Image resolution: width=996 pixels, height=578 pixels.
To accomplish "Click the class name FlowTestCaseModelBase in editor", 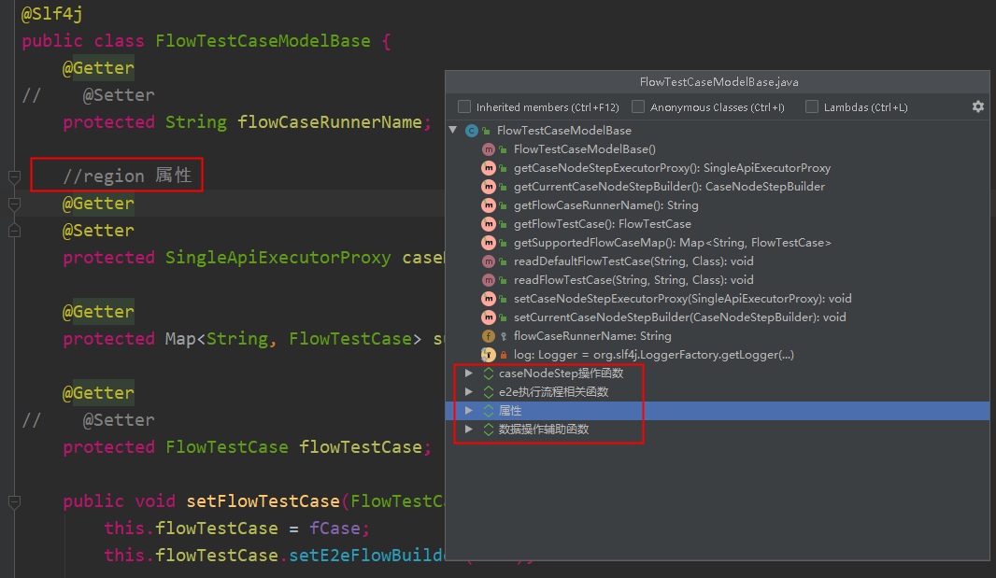I will point(263,41).
